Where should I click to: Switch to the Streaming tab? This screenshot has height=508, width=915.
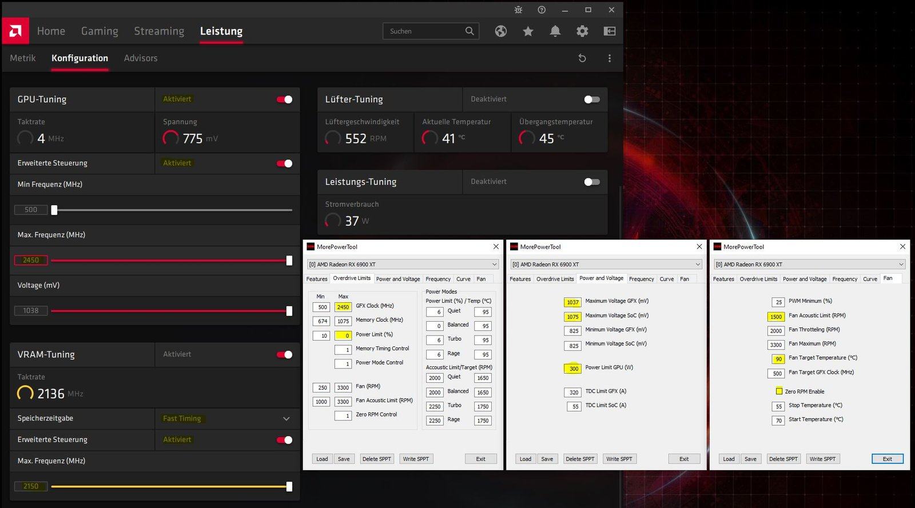tap(159, 31)
